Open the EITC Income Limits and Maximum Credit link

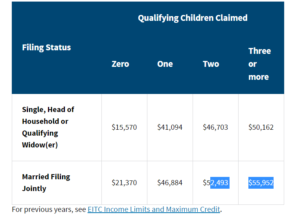[154, 209]
